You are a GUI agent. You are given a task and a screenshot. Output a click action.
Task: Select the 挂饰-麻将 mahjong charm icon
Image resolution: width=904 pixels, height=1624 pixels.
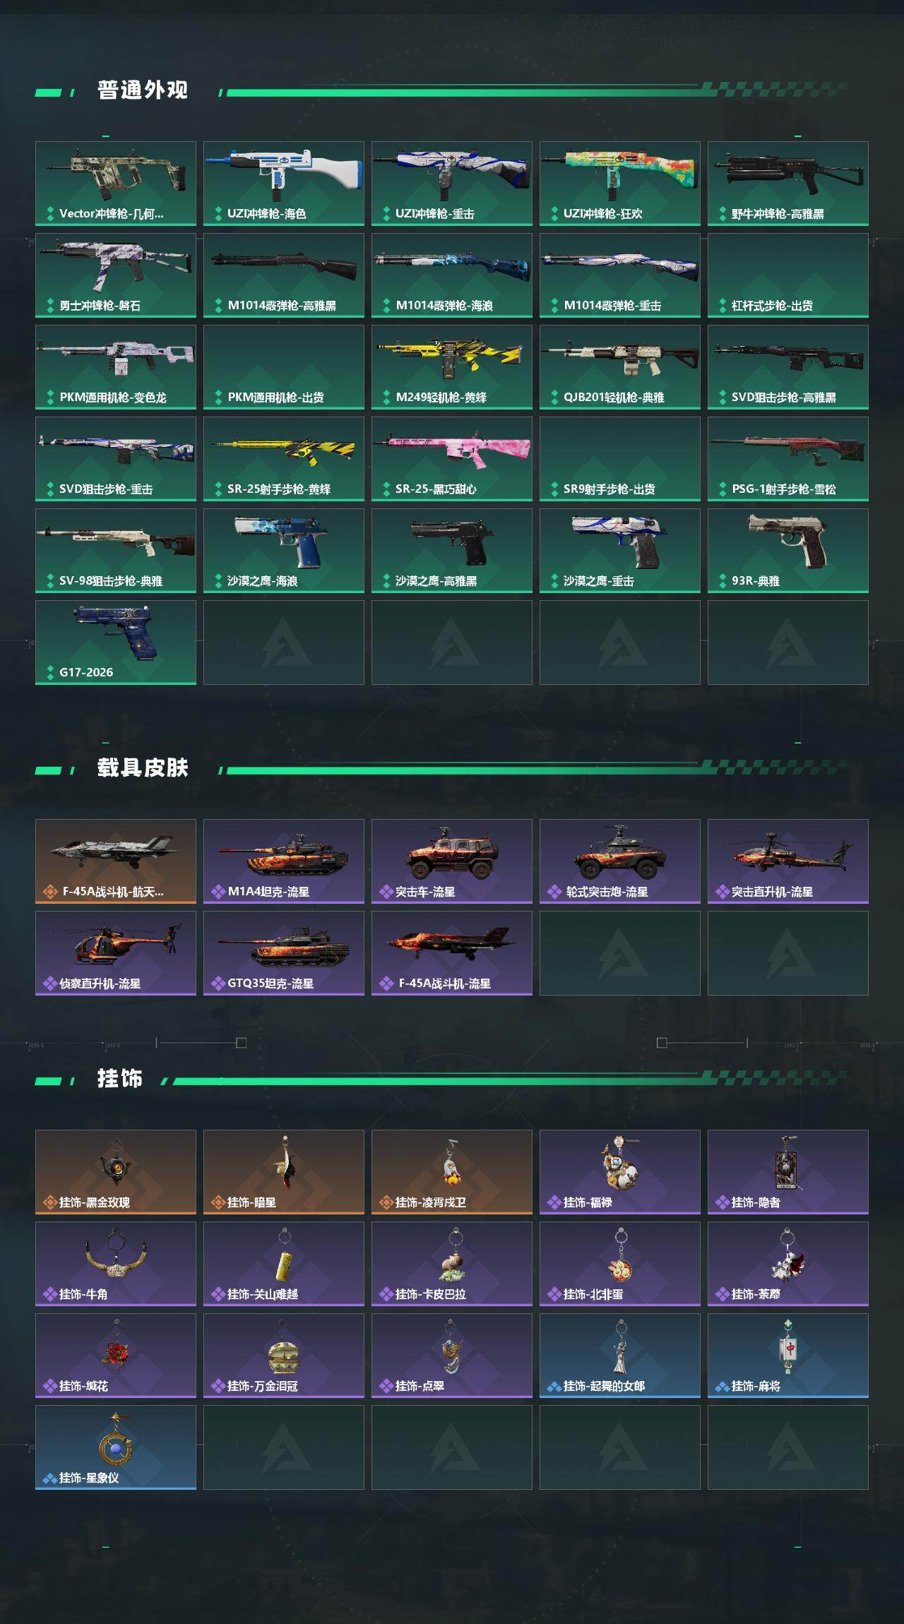pyautogui.click(x=788, y=1356)
